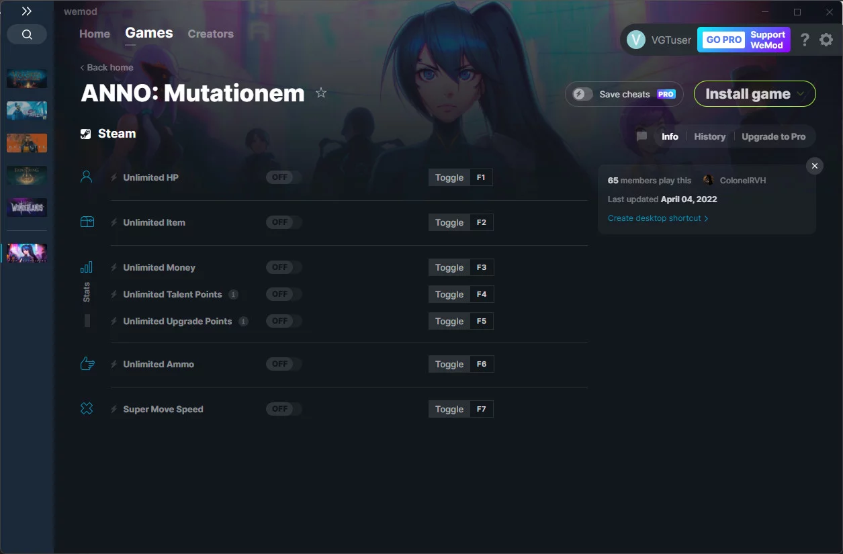This screenshot has width=843, height=554.
Task: Select the Info tab
Action: pyautogui.click(x=670, y=136)
